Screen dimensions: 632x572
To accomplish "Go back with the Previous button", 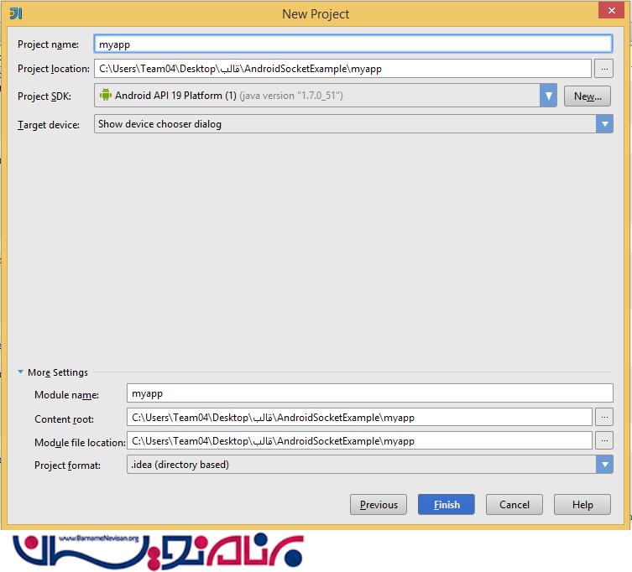I will (x=379, y=504).
